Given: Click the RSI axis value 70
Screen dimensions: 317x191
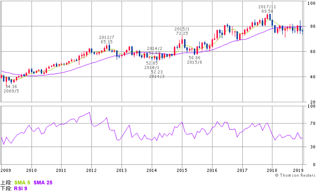Looking at the screenshot, I should click(x=313, y=123).
